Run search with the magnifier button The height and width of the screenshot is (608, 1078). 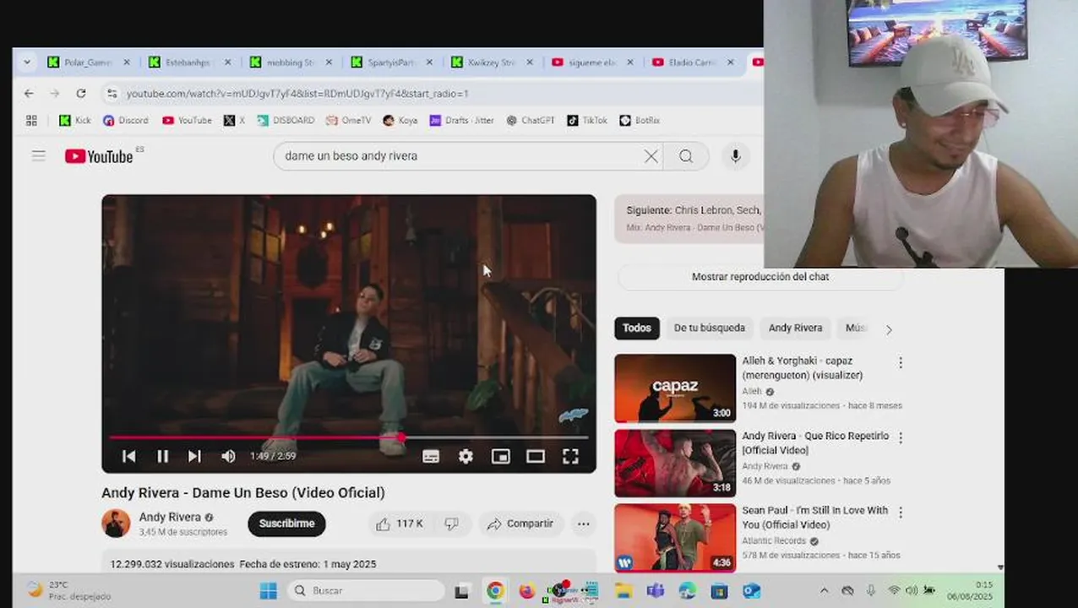pyautogui.click(x=686, y=156)
